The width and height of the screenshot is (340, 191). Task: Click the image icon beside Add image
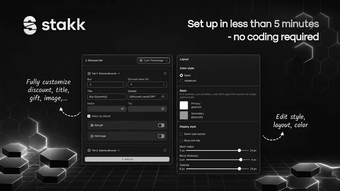(x=92, y=136)
